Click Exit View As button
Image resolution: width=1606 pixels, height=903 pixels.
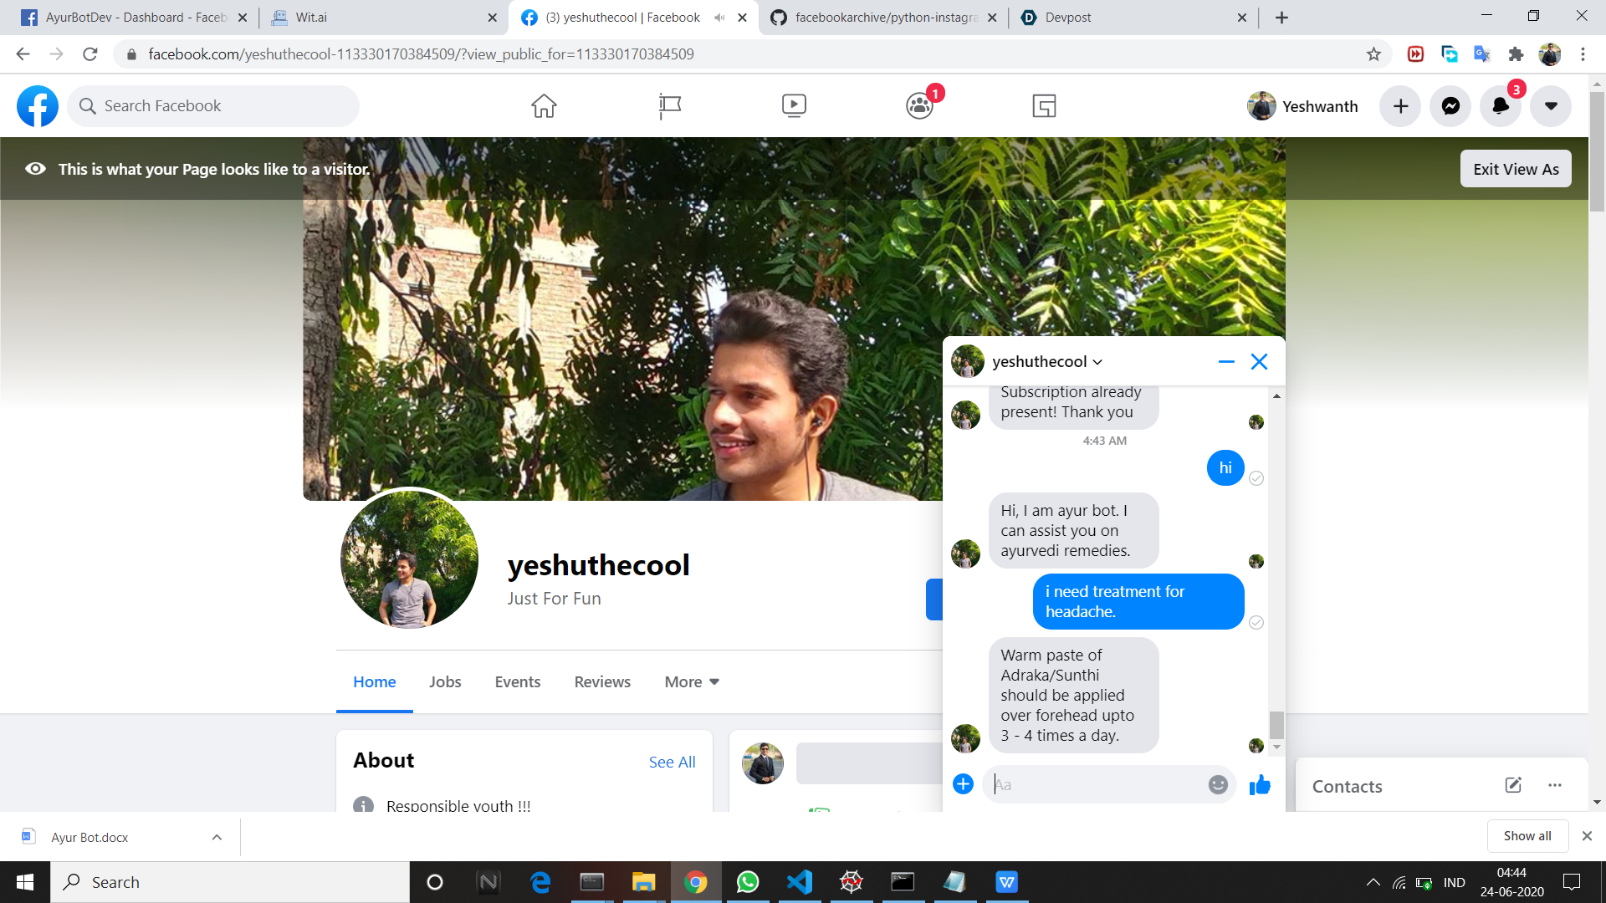(x=1515, y=169)
